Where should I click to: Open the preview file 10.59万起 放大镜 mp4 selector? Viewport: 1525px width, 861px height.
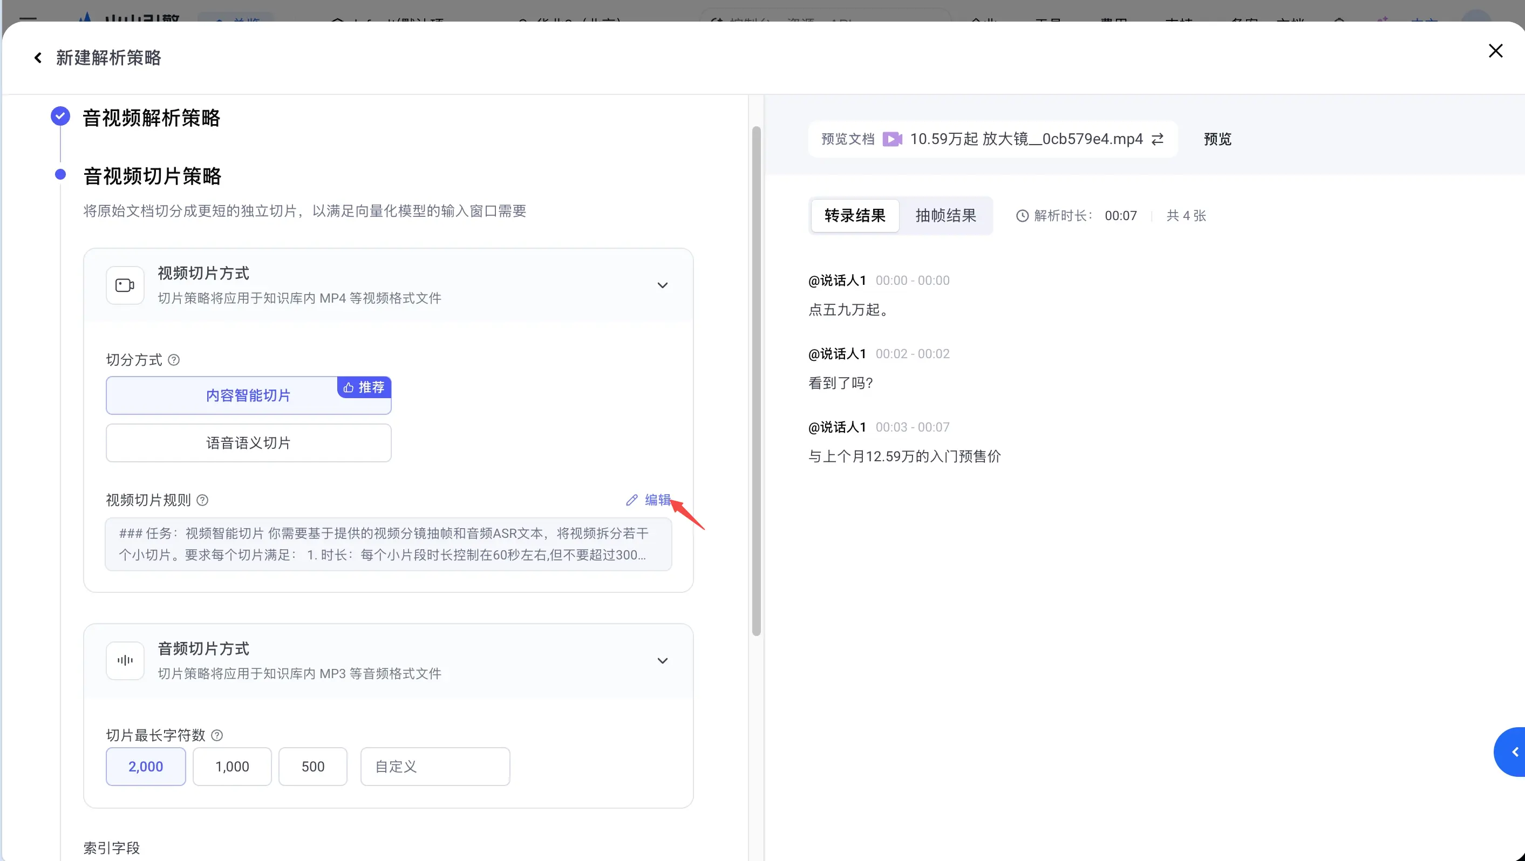point(993,139)
